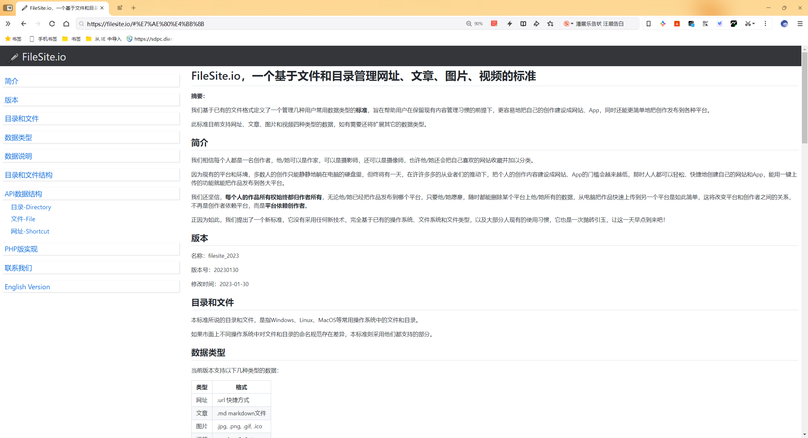Viewport: 808px width, 438px height.
Task: Go forward with the right arrow
Action: 38,24
